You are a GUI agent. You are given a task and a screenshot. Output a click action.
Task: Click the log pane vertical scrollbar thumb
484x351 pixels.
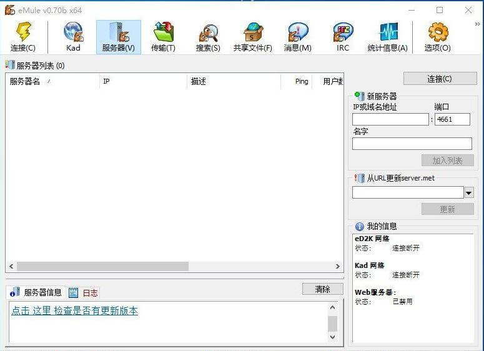coord(332,324)
